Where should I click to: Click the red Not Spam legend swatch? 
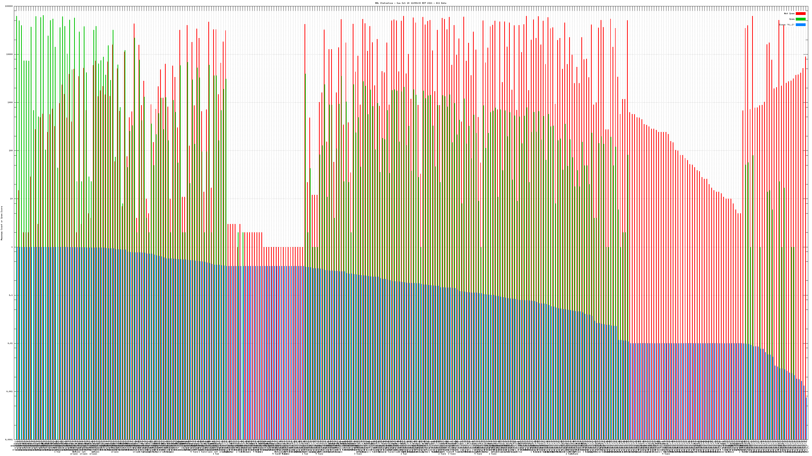click(x=800, y=13)
